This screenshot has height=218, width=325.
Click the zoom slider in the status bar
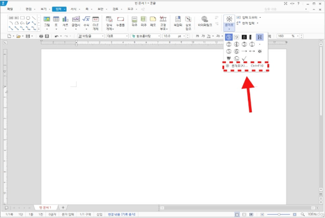[x=279, y=214]
